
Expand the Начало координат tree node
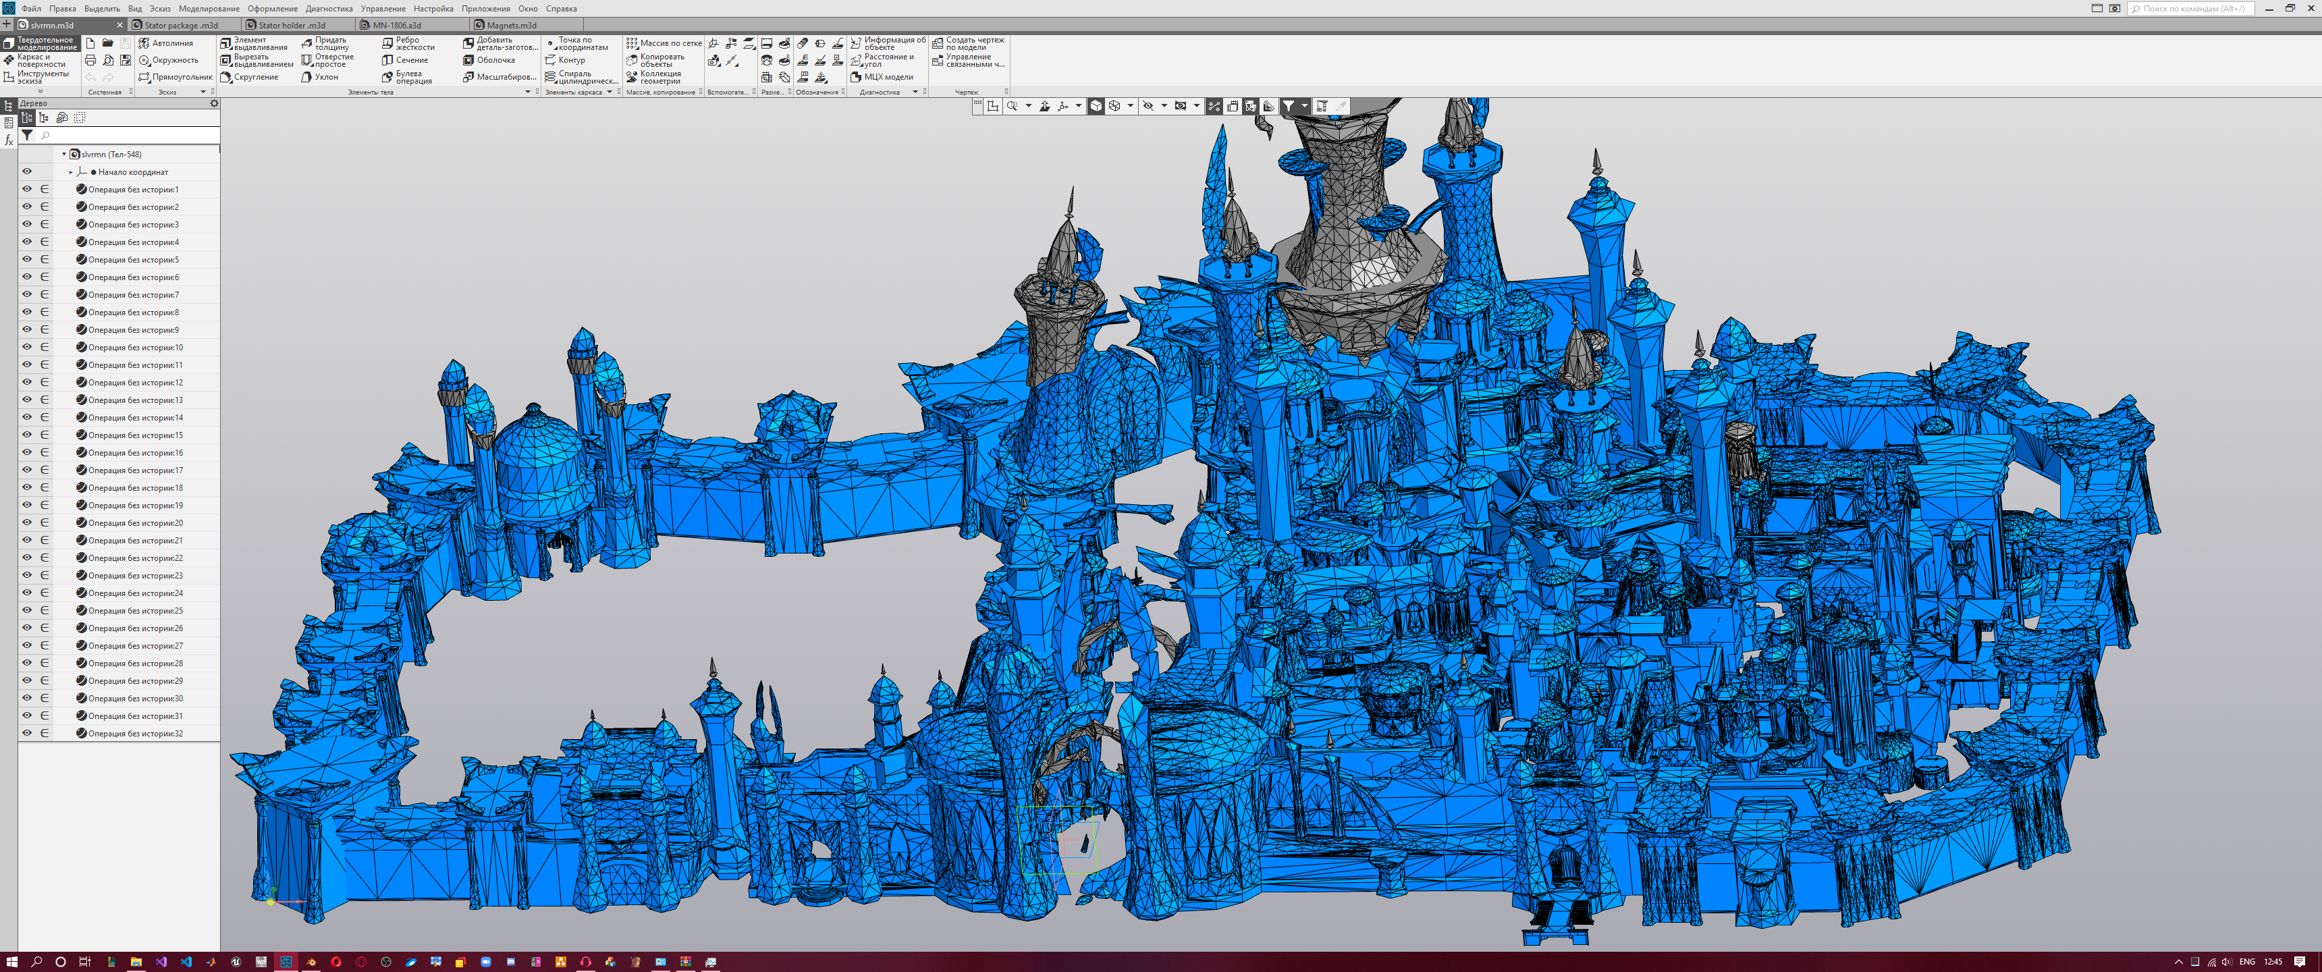point(71,172)
